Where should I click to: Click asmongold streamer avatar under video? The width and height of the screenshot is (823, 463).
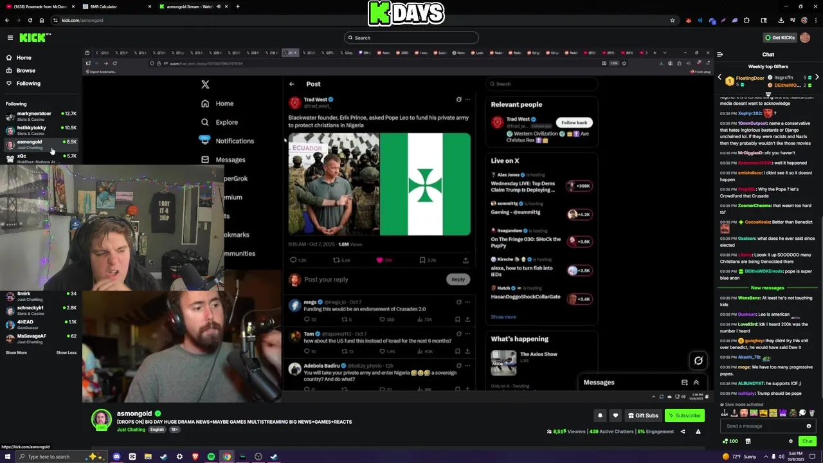(x=101, y=419)
